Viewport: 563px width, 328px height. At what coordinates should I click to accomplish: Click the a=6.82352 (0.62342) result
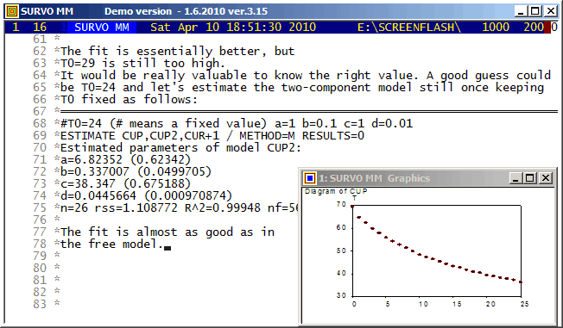[125, 160]
